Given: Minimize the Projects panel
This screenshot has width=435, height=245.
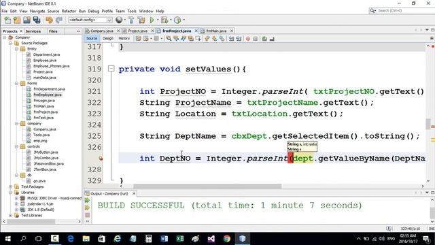Looking at the screenshot, I should pos(78,31).
